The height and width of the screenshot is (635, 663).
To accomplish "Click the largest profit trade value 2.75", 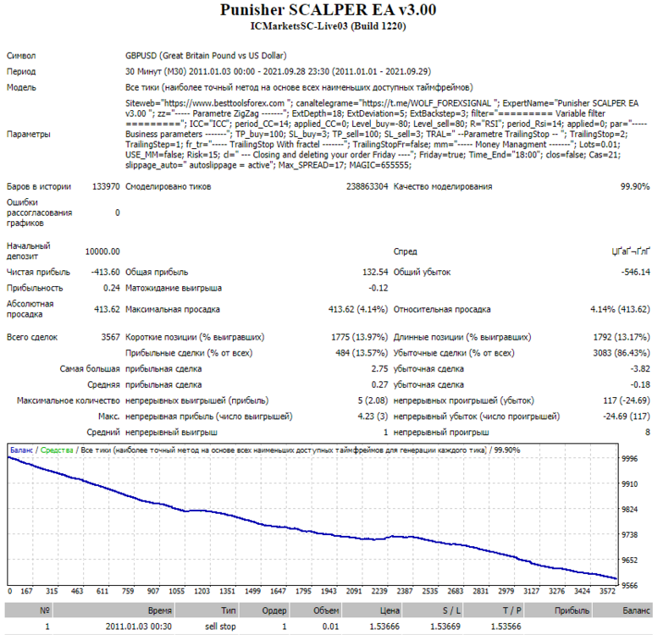I will pos(379,368).
